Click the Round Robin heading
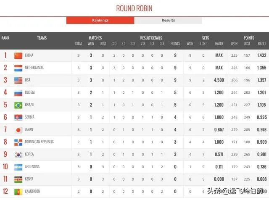The width and height of the screenshot is (269, 200). click(134, 8)
